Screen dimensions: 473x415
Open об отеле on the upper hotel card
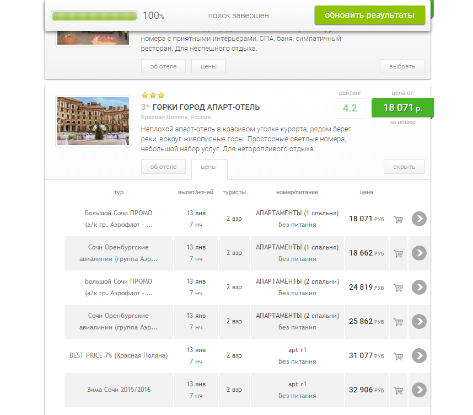(163, 66)
